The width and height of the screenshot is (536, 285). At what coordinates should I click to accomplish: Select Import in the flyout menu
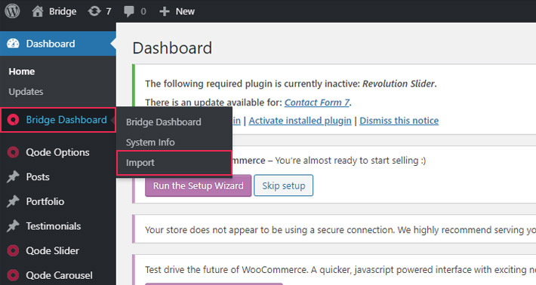140,162
